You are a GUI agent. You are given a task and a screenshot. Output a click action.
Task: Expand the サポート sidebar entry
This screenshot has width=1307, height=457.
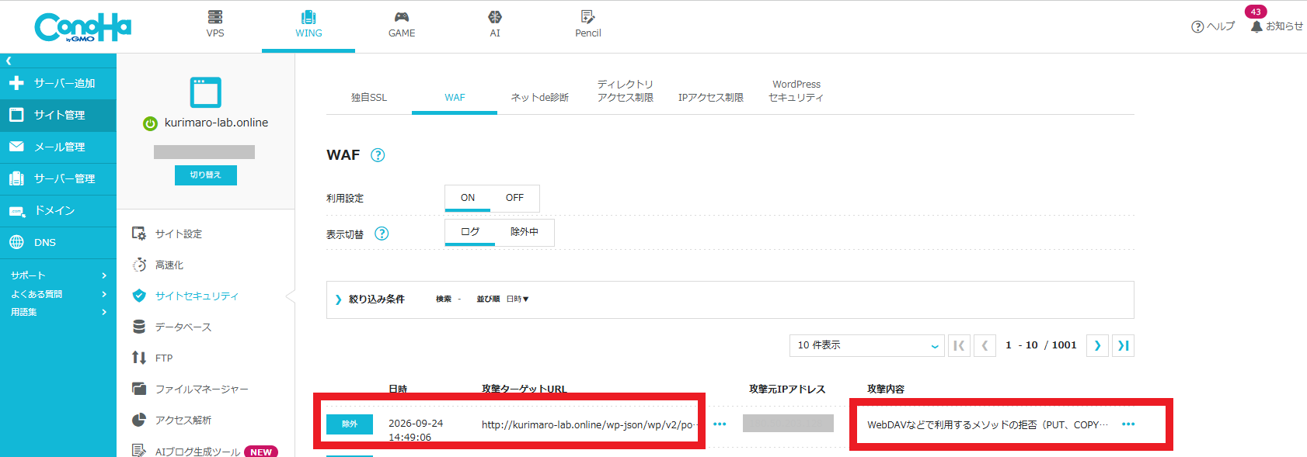58,275
